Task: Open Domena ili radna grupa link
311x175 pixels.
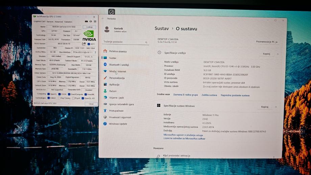Action: tap(186, 95)
